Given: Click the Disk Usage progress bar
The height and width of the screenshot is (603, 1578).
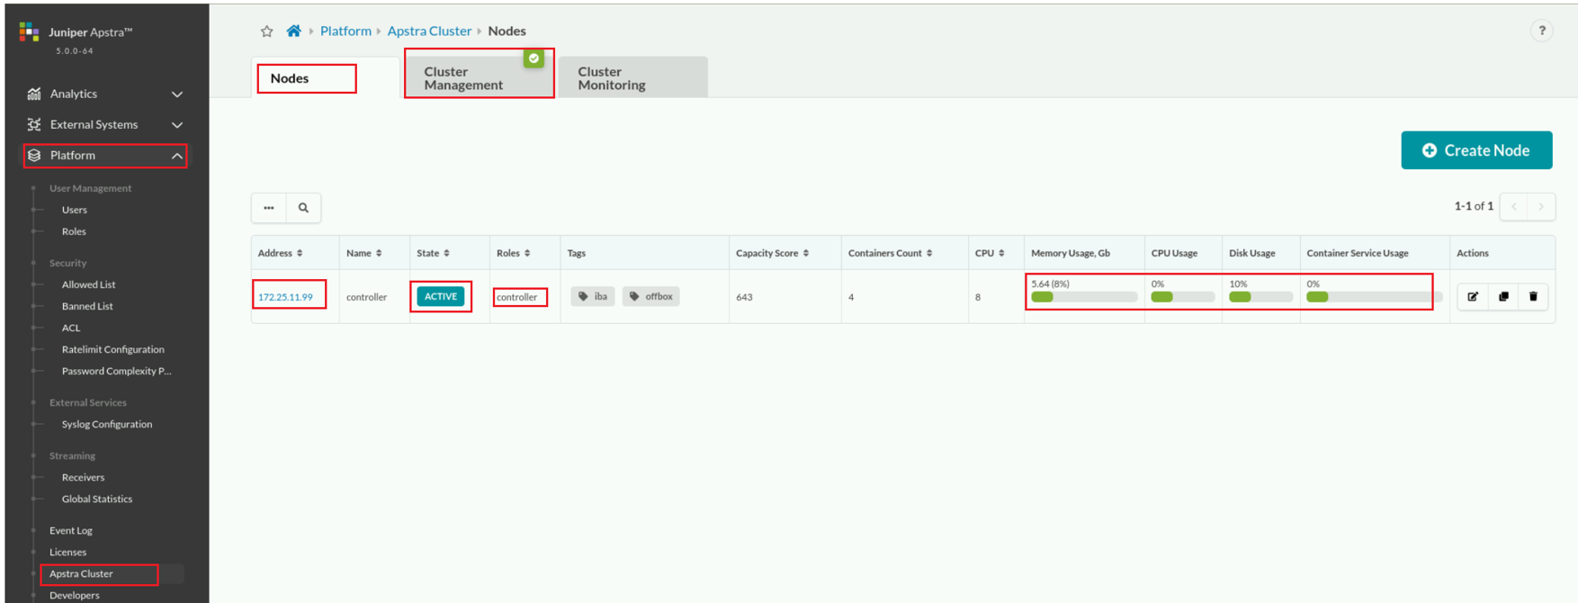Looking at the screenshot, I should pos(1260,297).
